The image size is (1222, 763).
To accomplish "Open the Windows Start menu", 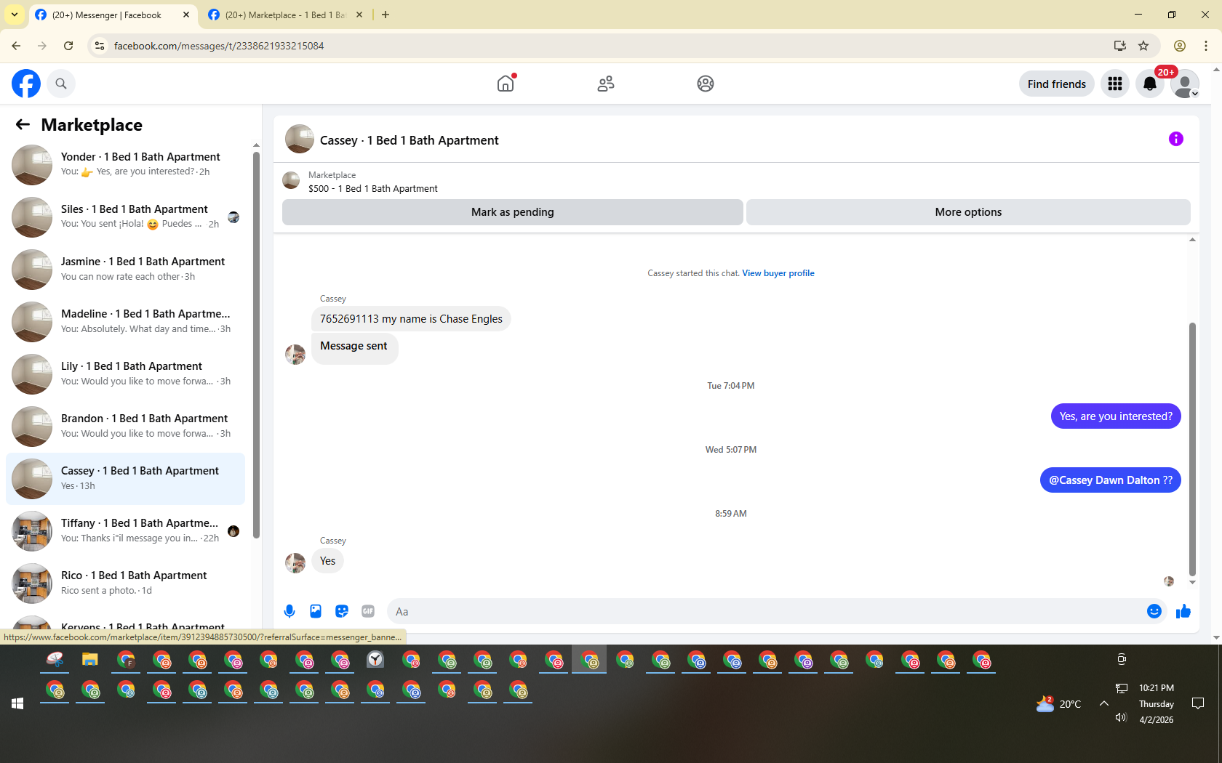I will (x=17, y=703).
